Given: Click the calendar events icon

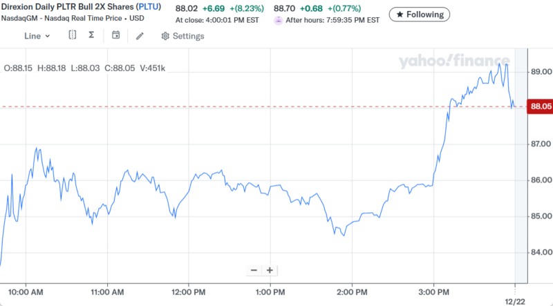Looking at the screenshot, I should (115, 35).
